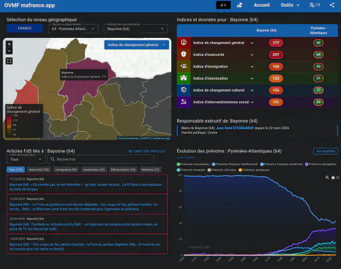Filter articles by Immigration
The image size is (341, 269).
coord(66,170)
